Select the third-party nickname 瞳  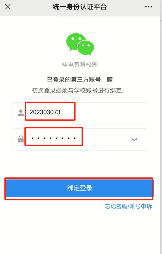click(110, 80)
